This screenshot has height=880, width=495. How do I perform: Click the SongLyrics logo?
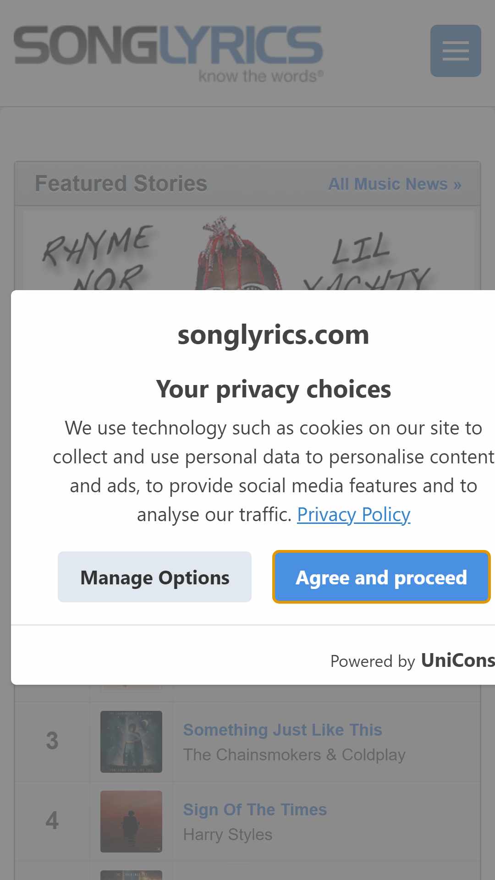click(169, 54)
